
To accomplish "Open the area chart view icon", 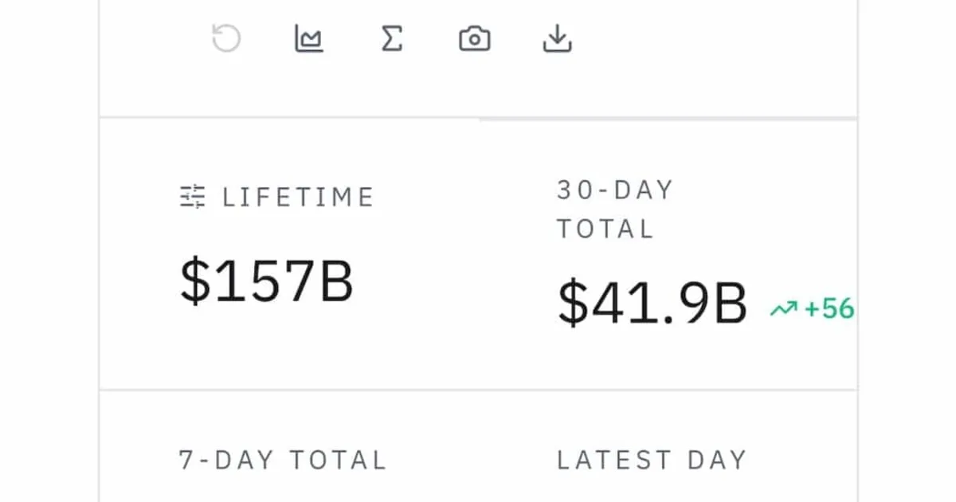I will 309,38.
